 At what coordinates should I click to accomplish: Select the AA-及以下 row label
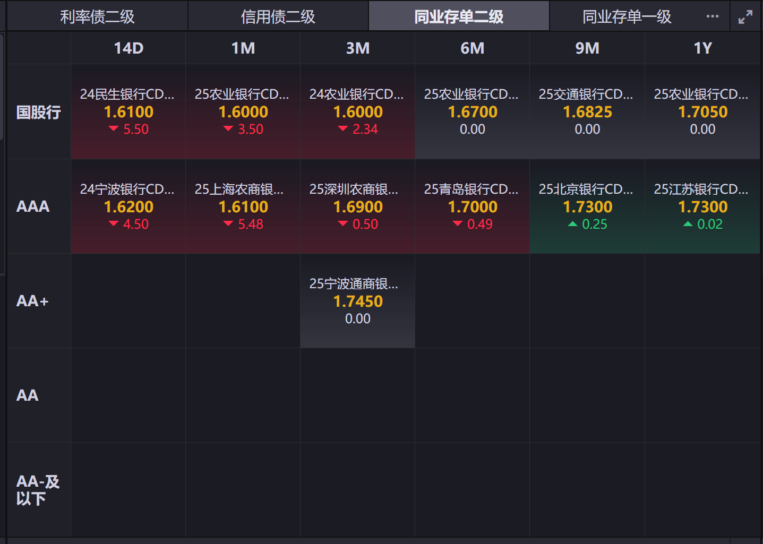(x=38, y=490)
